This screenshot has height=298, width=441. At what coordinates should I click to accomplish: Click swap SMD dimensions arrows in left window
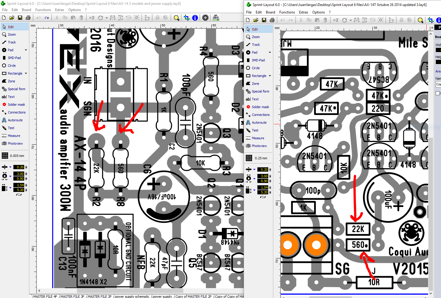coord(19,195)
